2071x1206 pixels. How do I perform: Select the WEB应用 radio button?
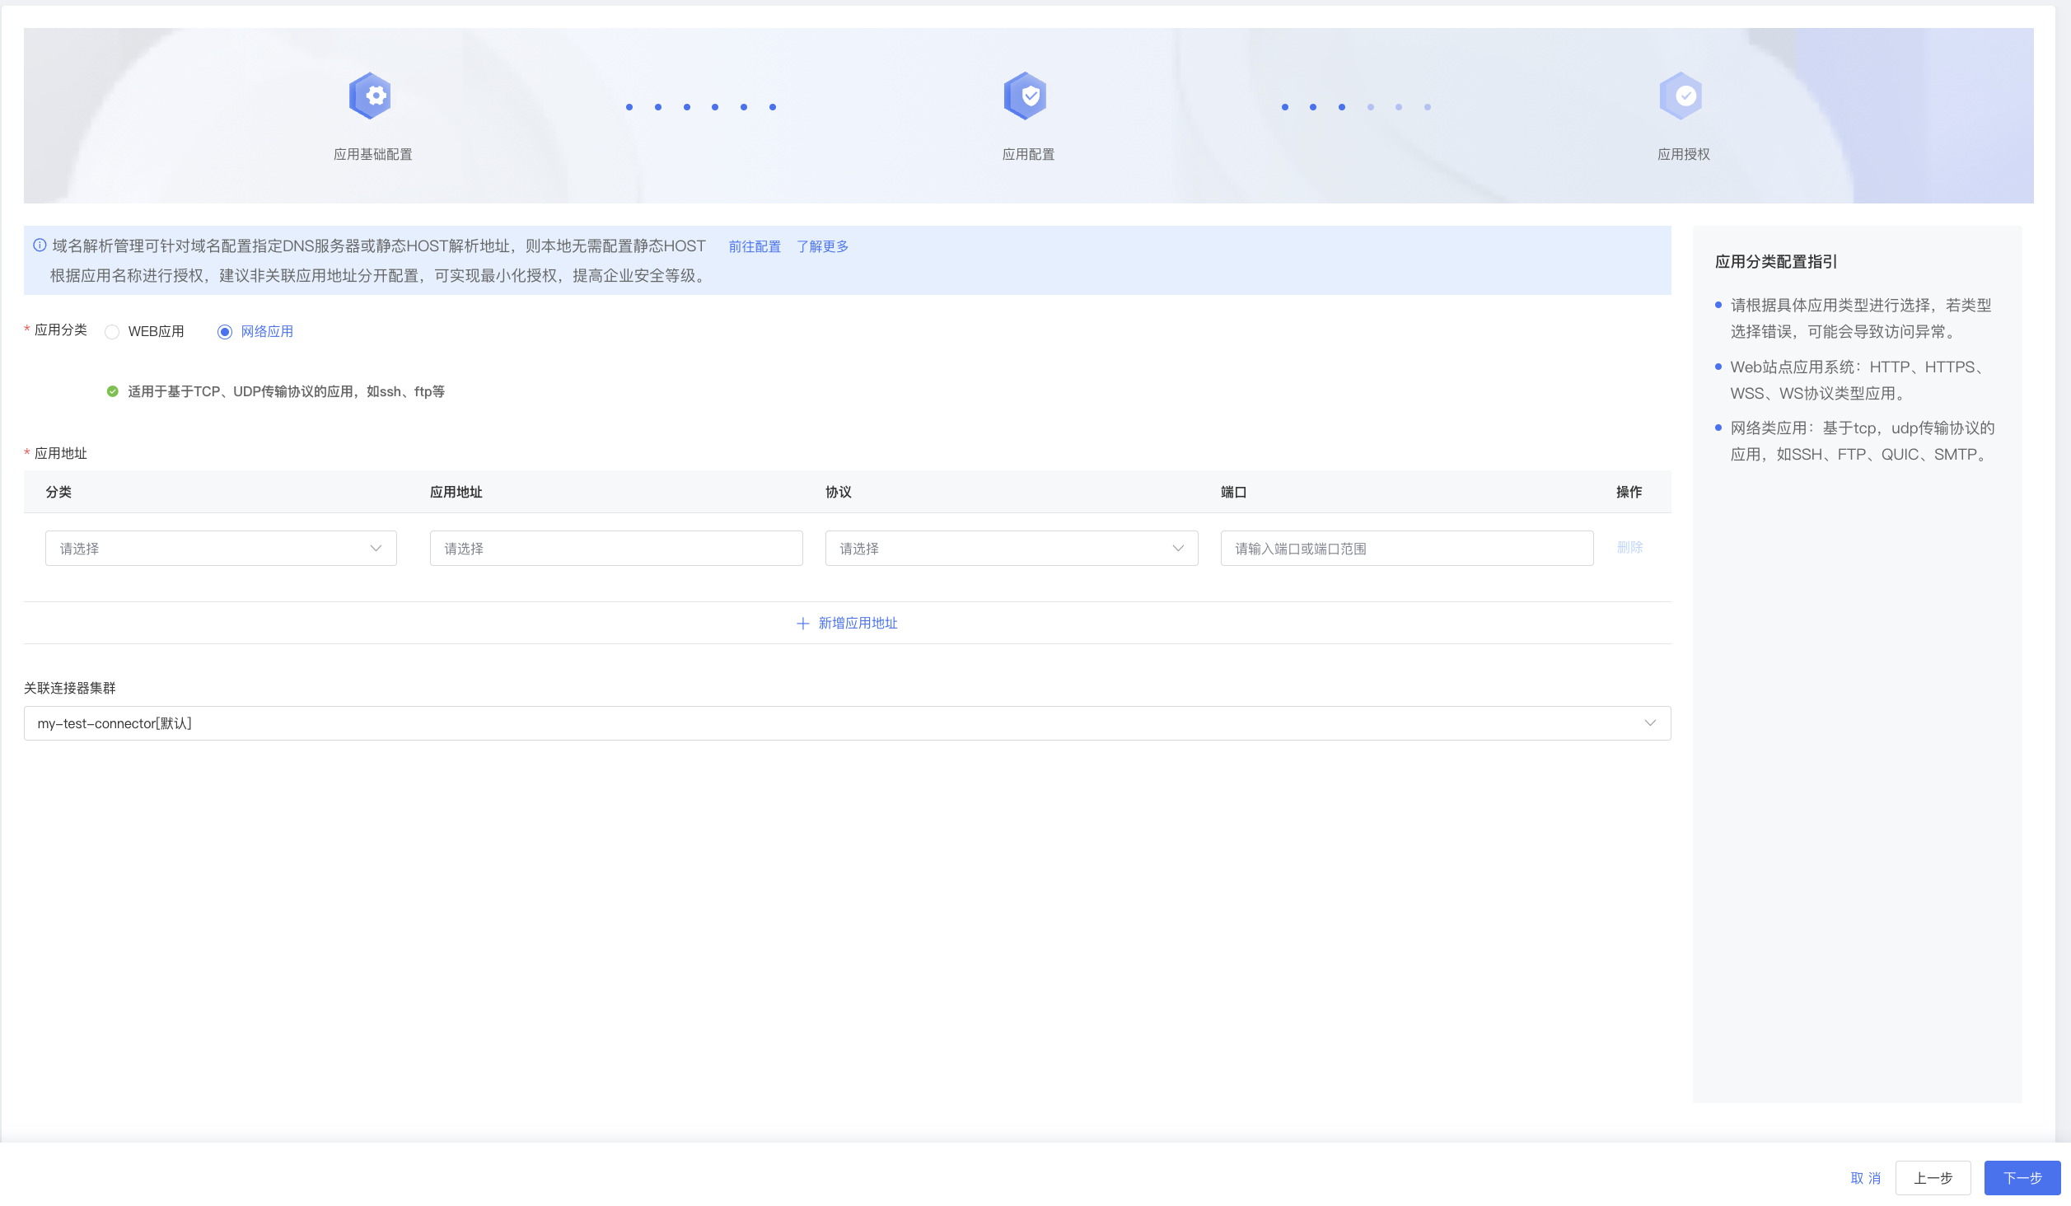[x=112, y=332]
